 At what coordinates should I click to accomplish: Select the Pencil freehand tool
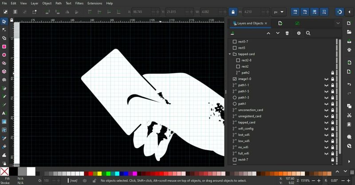click(x=4, y=96)
